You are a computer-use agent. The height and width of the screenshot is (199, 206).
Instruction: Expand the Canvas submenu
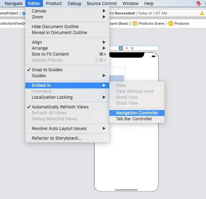click(x=67, y=11)
